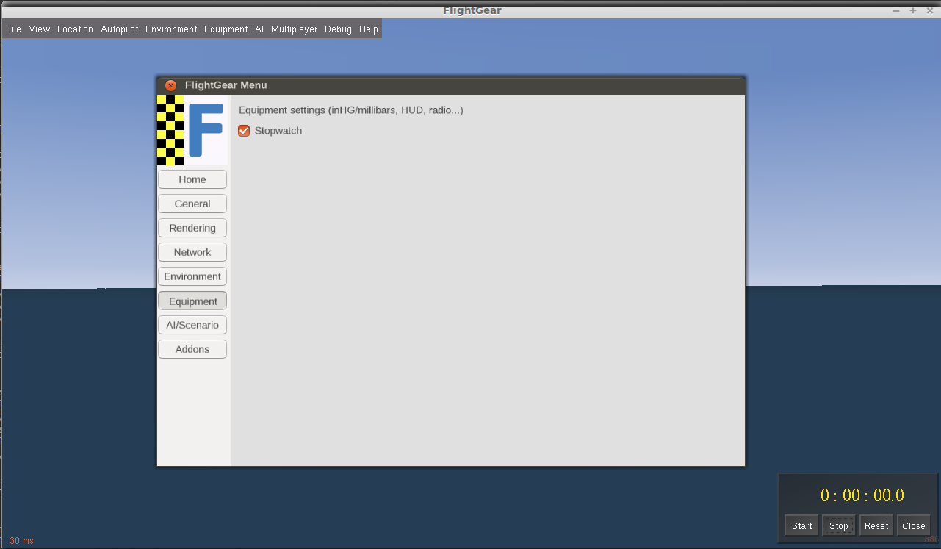Image resolution: width=941 pixels, height=549 pixels.
Task: Click the FlightGear checkered F logo
Action: coord(192,130)
